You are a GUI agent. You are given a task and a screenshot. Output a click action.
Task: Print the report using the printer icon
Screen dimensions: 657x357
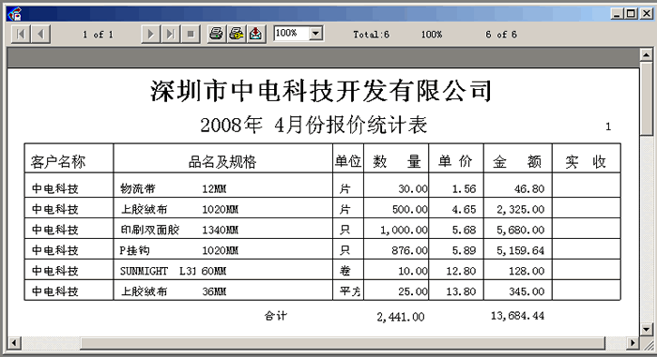[x=216, y=34]
